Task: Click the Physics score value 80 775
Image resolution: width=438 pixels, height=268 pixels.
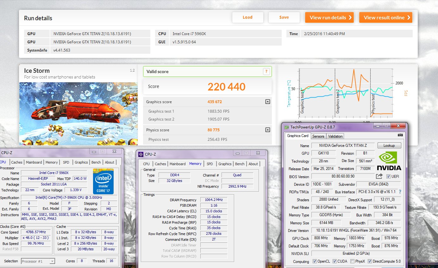Action: (x=213, y=130)
